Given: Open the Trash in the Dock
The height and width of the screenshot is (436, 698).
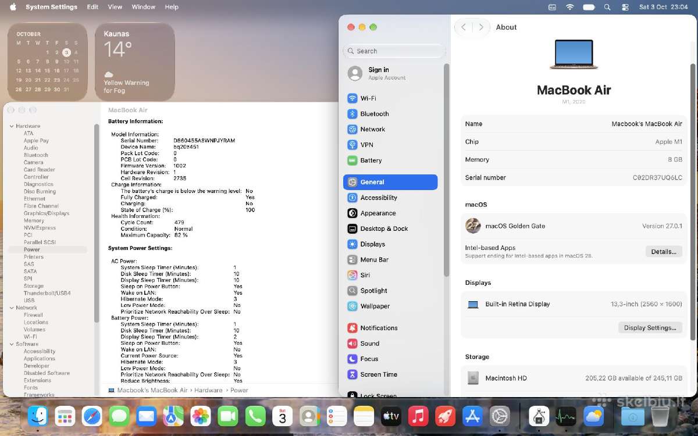Looking at the screenshot, I should pos(660,416).
